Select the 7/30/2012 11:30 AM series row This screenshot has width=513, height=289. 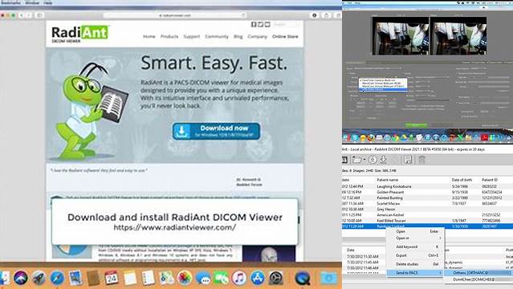427,257
